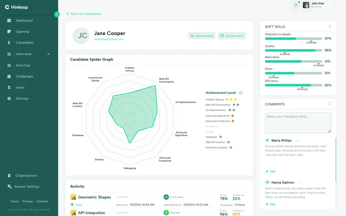Click the H avatar for Hanna Siphron

coord(267,182)
